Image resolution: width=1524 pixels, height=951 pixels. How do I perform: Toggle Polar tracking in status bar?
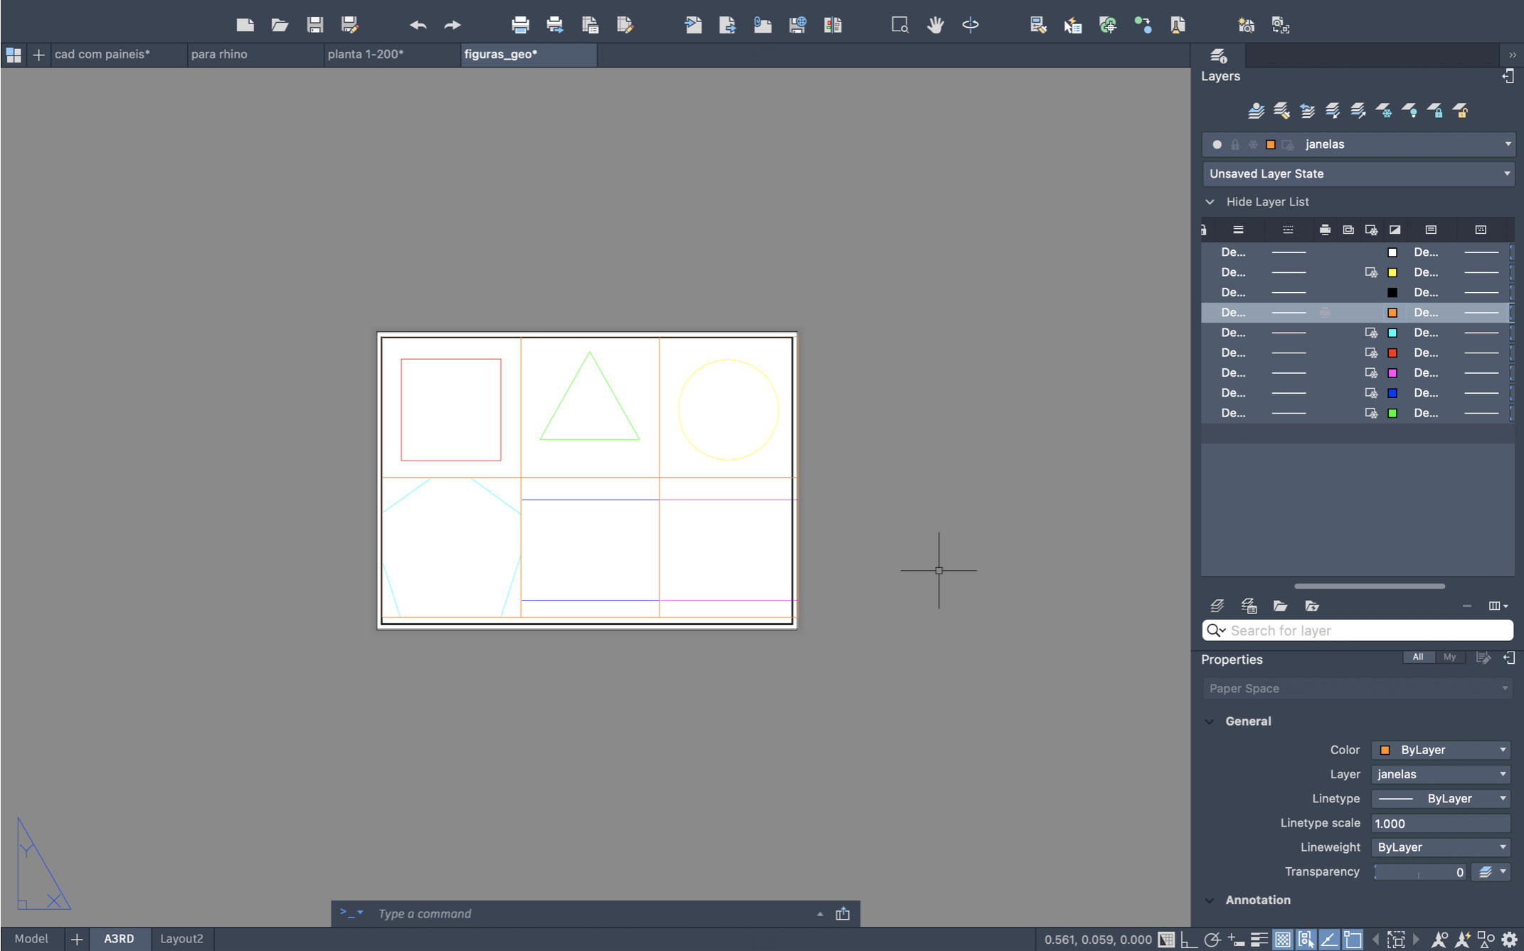(1212, 939)
